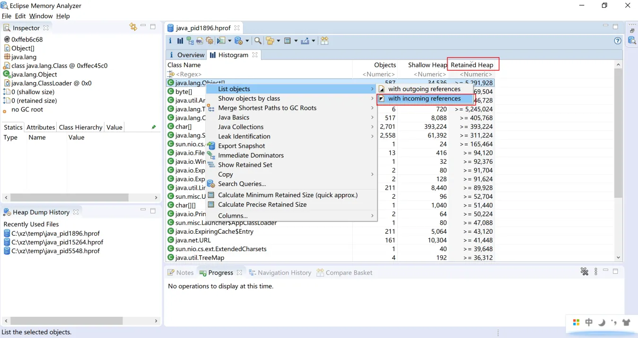Open the Overview pane via the info toolbar icon
Image resolution: width=638 pixels, height=338 pixels.
pyautogui.click(x=170, y=41)
